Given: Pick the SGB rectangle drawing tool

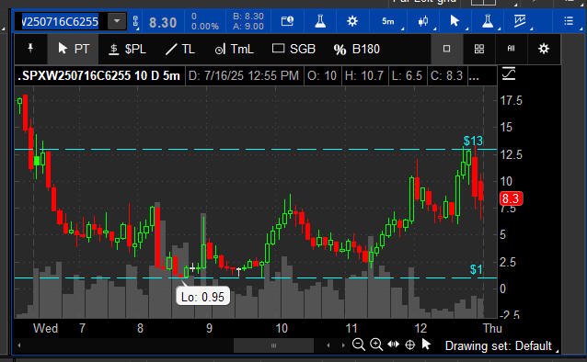Looking at the screenshot, I should (293, 49).
